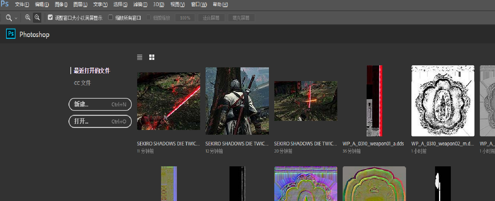Toggle 细微缩放 checkbox

tap(149, 18)
